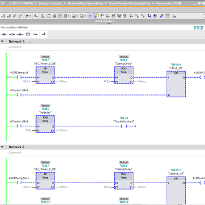
Task: Click the Insert network toolbar icon
Action: (3, 16)
